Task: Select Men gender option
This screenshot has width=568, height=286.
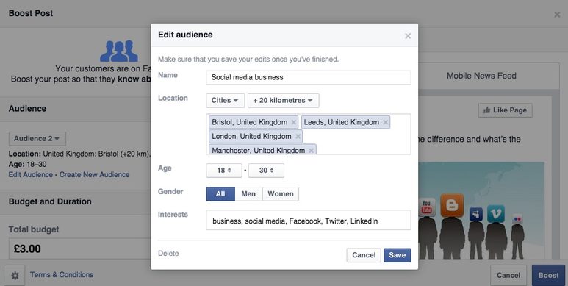Action: tap(248, 194)
